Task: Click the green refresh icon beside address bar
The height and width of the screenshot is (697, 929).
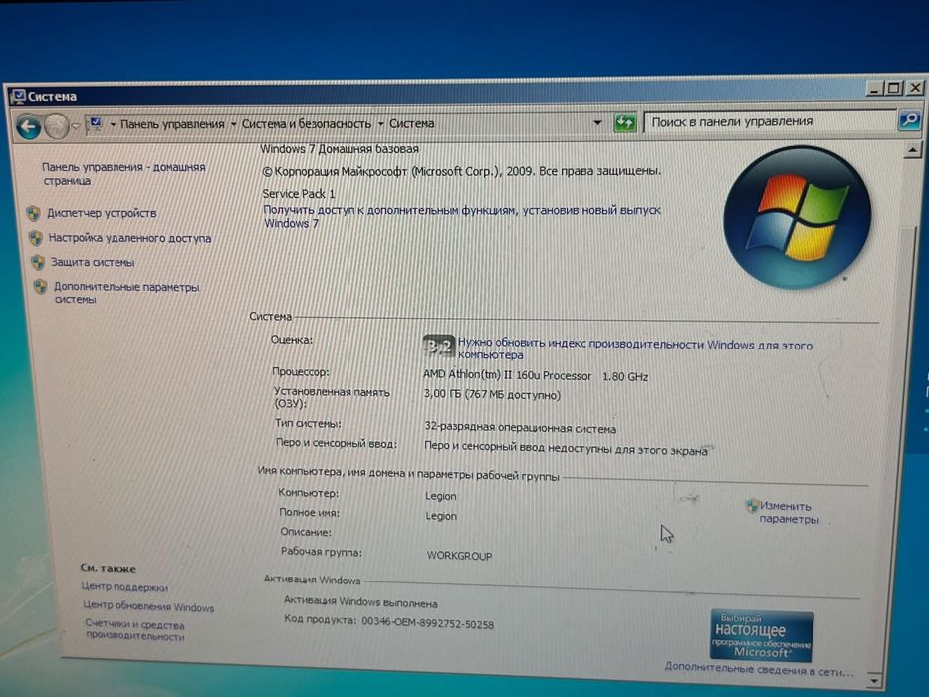Action: tap(624, 122)
